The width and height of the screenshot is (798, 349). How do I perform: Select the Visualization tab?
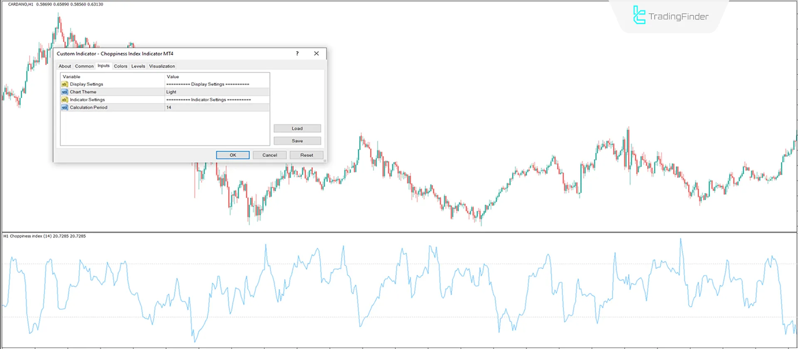point(162,66)
